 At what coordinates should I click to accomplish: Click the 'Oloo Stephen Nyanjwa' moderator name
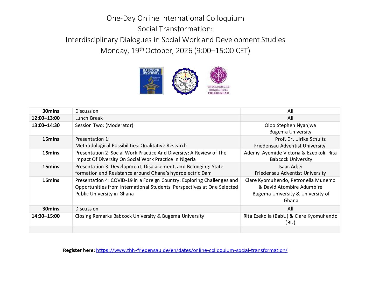tap(290, 125)
